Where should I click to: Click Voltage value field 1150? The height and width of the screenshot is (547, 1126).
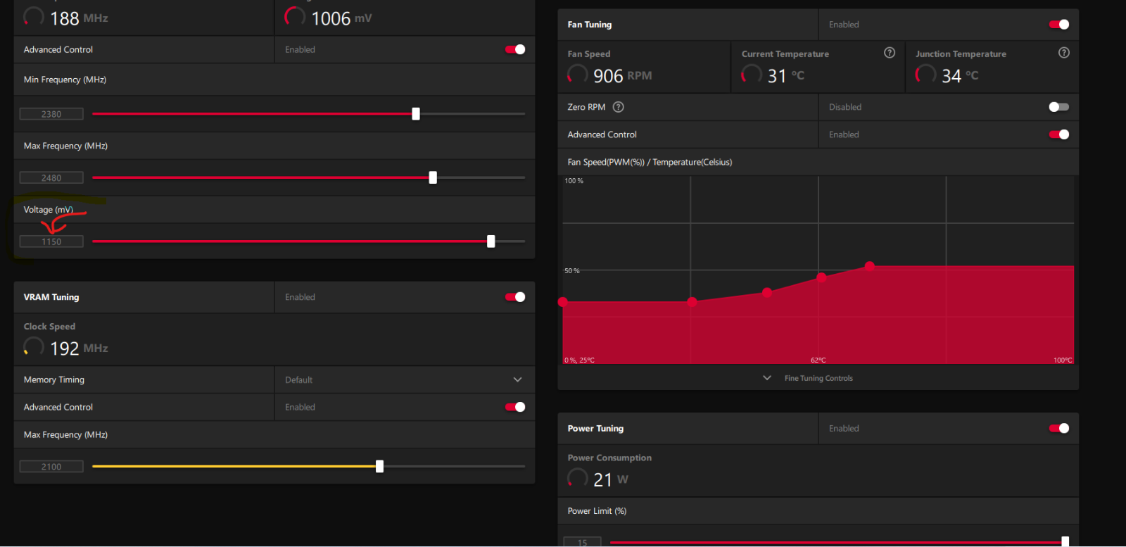[x=51, y=241]
